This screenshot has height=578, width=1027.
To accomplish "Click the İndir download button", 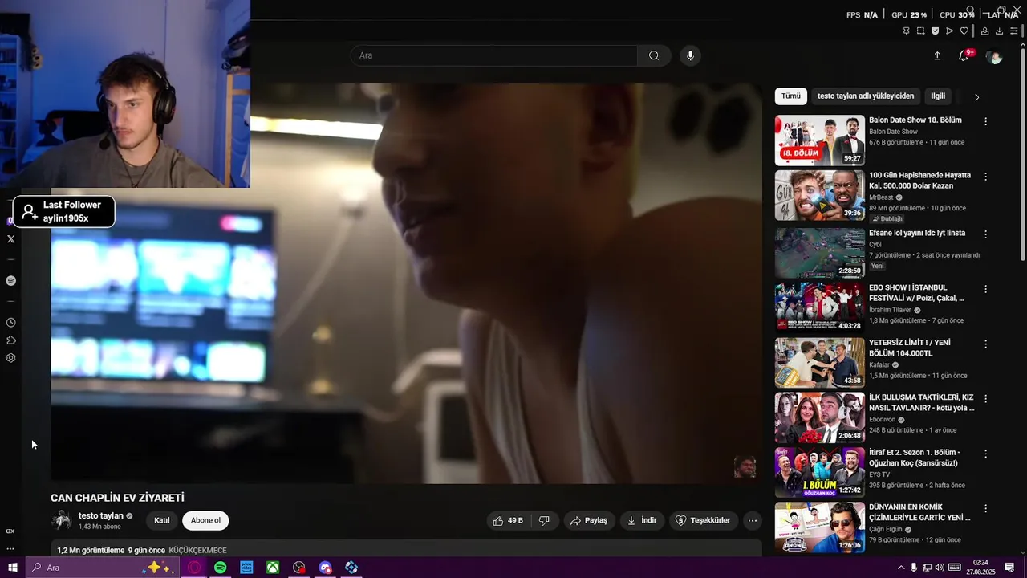I will click(x=642, y=520).
